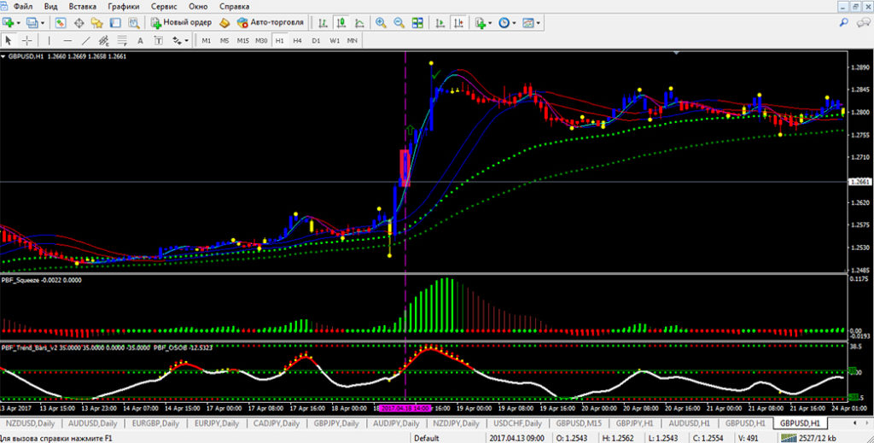This screenshot has width=874, height=443.
Task: Open the Navigator star-folder icon
Action: 97,23
